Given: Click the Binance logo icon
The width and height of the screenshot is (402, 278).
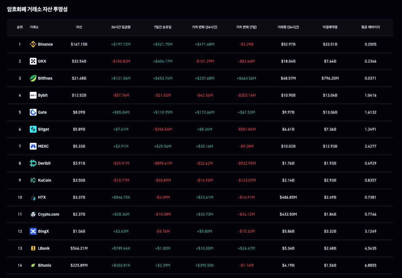Looking at the screenshot, I should [33, 44].
